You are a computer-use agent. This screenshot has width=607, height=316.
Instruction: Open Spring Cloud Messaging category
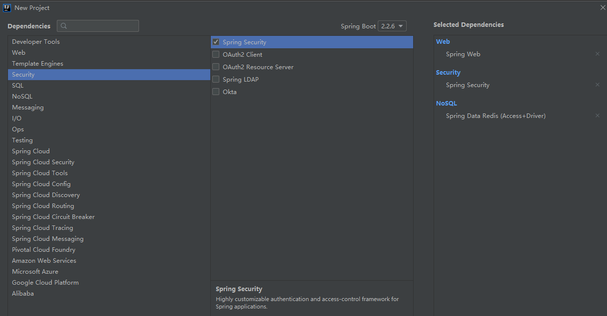109,238
